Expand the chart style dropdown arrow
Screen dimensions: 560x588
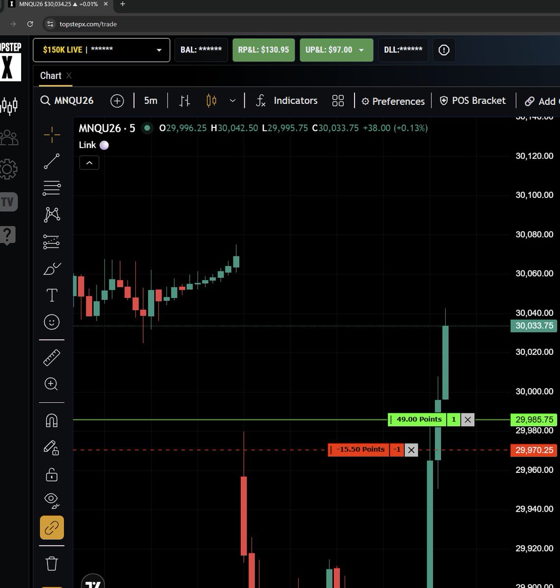233,101
